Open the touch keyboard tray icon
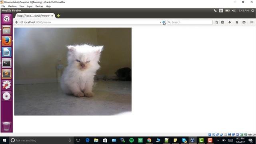Viewport: 256px width, 144px height. (x=230, y=140)
